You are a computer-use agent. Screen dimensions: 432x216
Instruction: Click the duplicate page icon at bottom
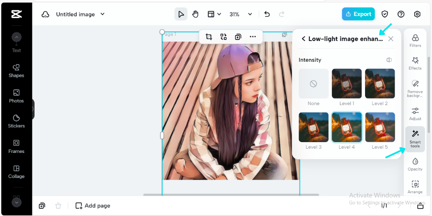(42, 206)
